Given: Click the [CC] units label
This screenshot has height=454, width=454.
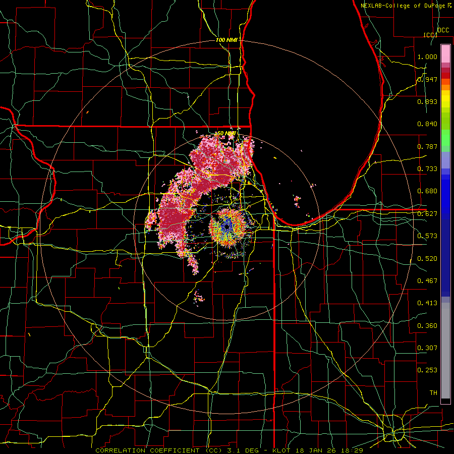Looking at the screenshot, I should pyautogui.click(x=430, y=35).
